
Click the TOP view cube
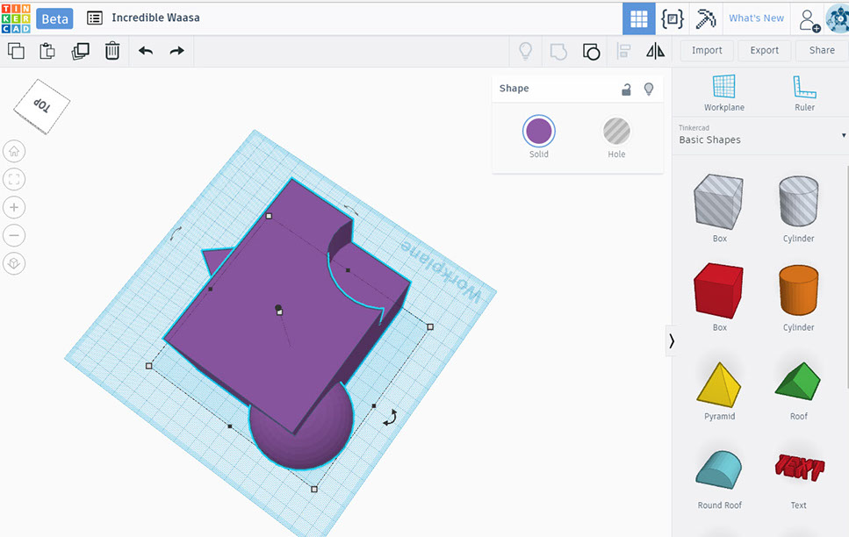(x=41, y=107)
